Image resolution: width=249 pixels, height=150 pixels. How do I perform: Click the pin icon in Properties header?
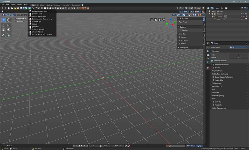coord(246,43)
